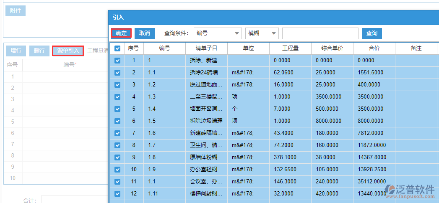Select the 新建砖隔墙 item cell in row 7
439x203 pixels.
click(x=206, y=133)
